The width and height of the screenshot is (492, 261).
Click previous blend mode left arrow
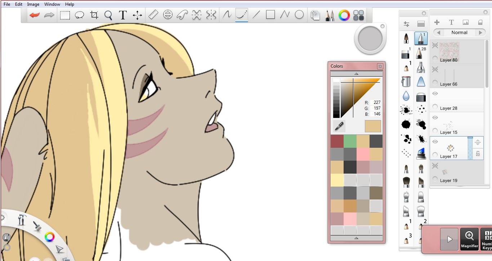pos(438,33)
